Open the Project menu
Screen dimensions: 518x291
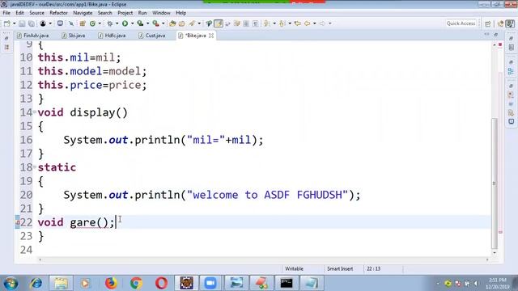(x=125, y=13)
